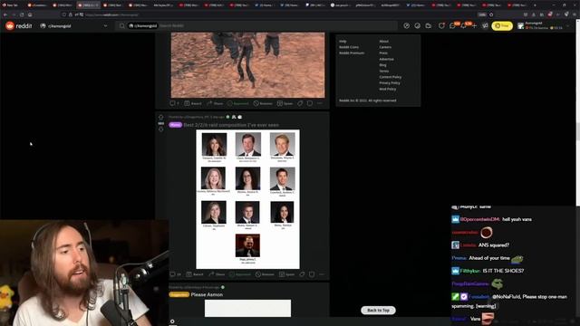Mark the desert image post as Spam

tap(285, 103)
